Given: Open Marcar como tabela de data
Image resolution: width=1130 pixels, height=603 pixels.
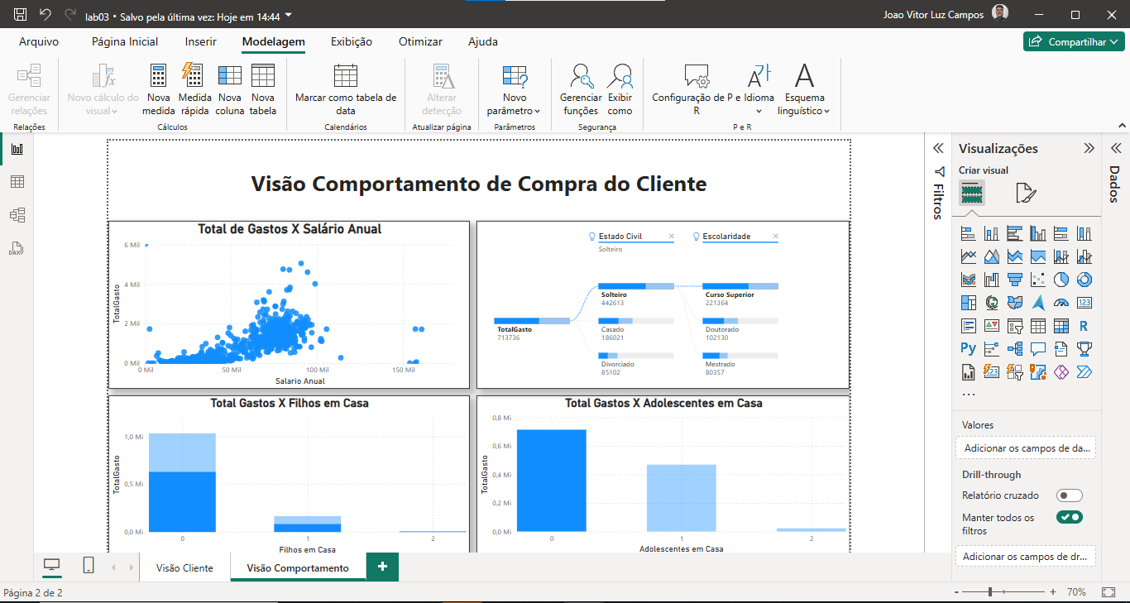Looking at the screenshot, I should click(346, 90).
